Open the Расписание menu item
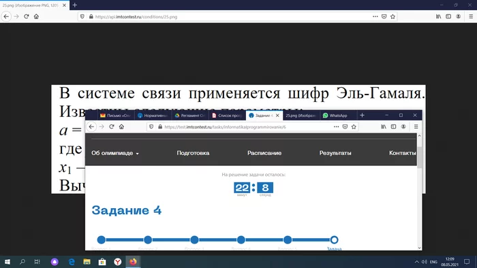 (264, 153)
